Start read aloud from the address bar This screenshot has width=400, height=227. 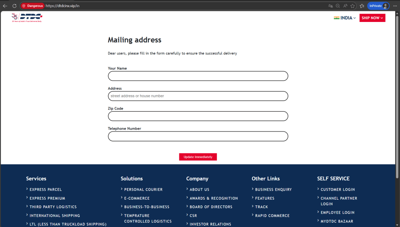point(345,5)
